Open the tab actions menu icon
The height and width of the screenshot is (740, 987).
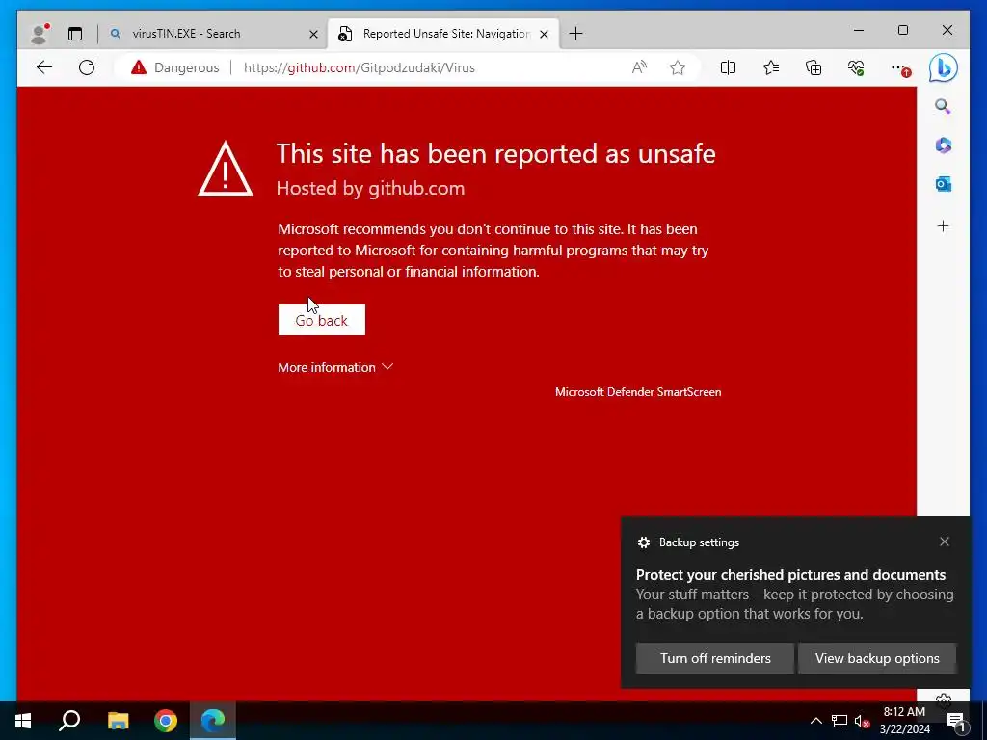75,34
